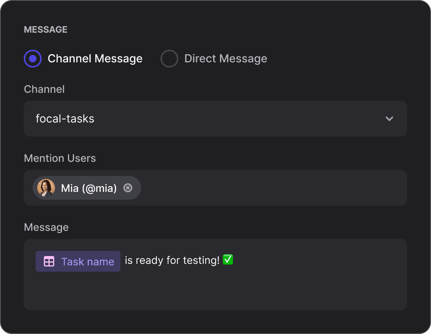Click the Channel field label
This screenshot has height=334, width=431.
point(44,89)
